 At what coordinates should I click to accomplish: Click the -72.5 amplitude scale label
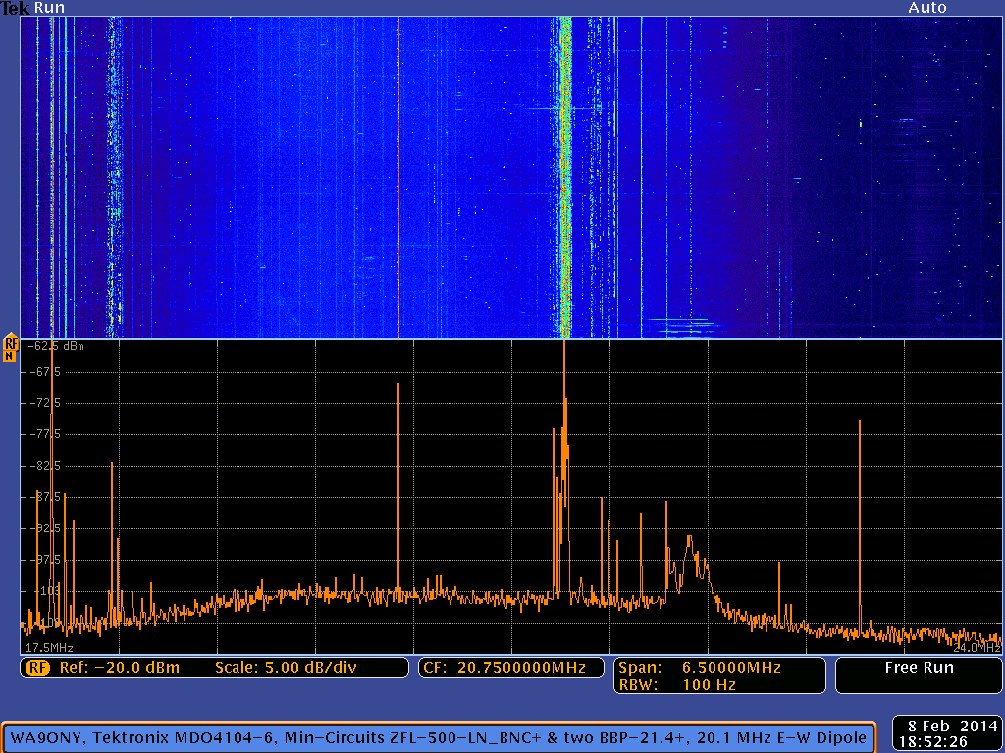click(x=43, y=403)
